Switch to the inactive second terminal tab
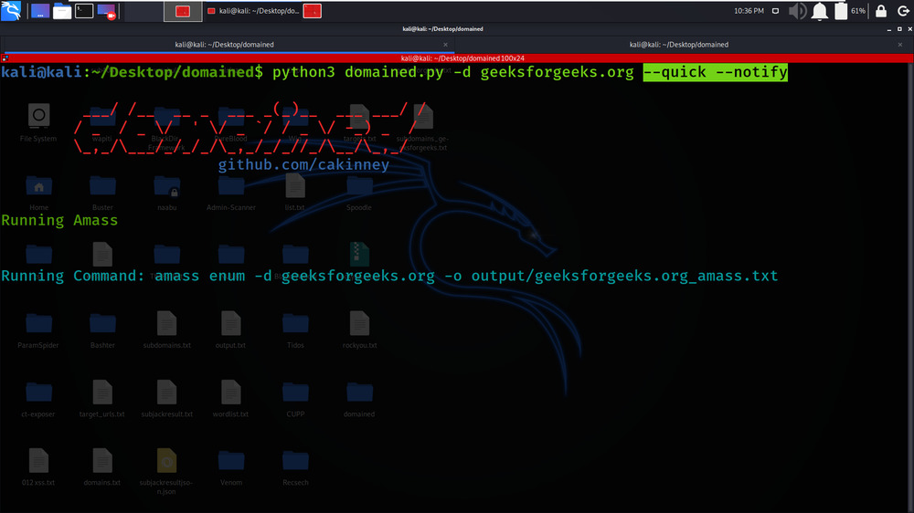Viewport: 914px width, 513px height. 678,45
